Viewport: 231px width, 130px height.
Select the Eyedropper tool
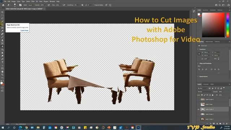[x=2, y=31]
